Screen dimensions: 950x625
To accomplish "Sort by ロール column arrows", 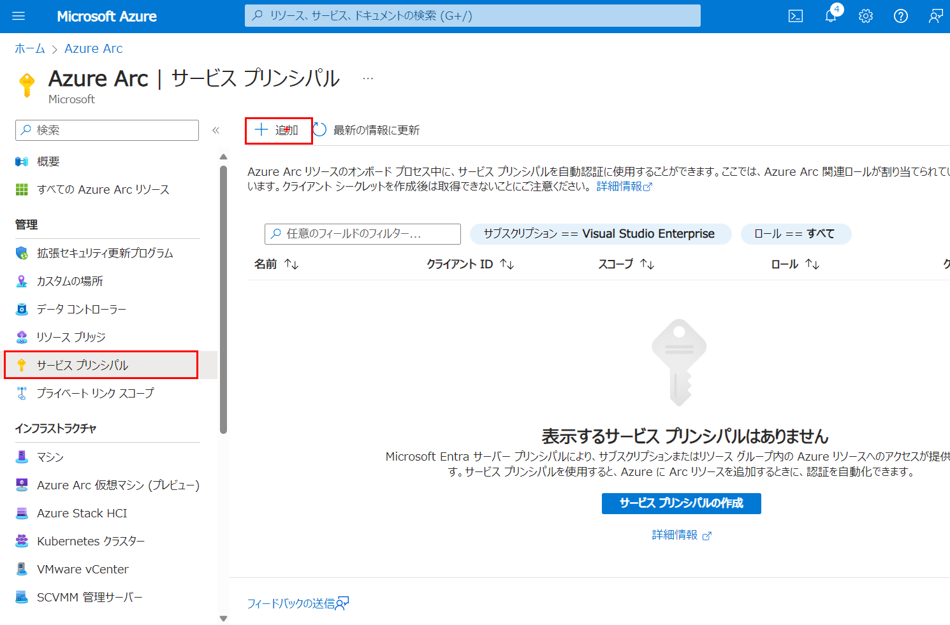I will [812, 264].
